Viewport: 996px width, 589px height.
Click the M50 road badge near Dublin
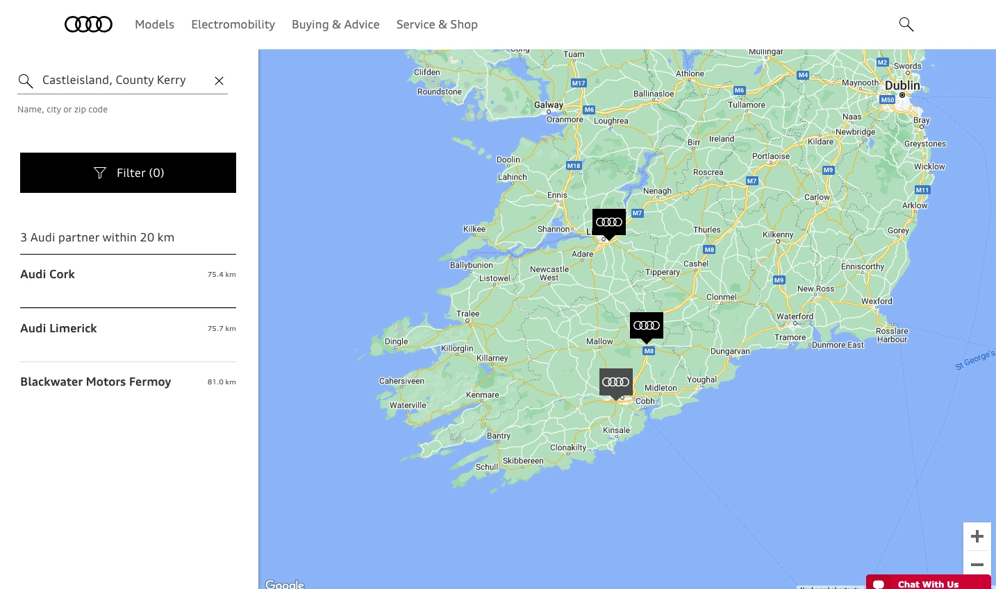(888, 100)
